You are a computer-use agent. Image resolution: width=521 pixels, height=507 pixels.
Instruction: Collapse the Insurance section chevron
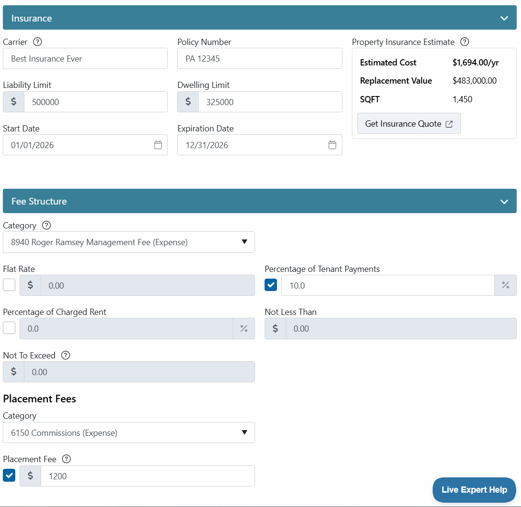click(x=504, y=18)
